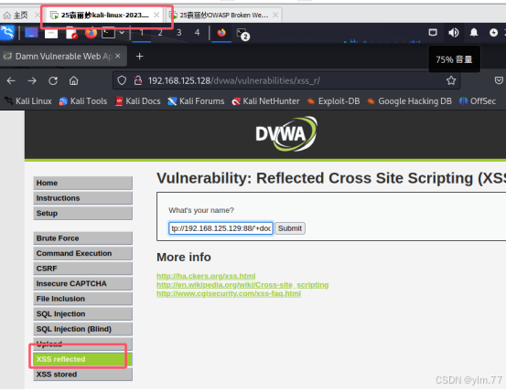This screenshot has height=390, width=506.
Task: Go to the Firefox home page icon
Action: point(73,80)
